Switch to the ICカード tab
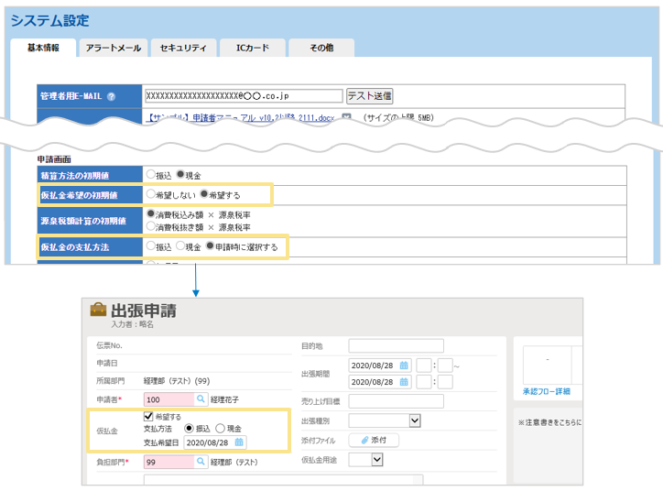 click(x=252, y=48)
